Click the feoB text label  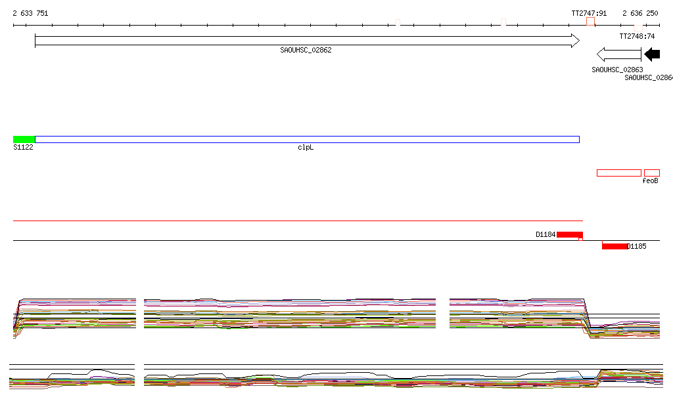tap(650, 180)
